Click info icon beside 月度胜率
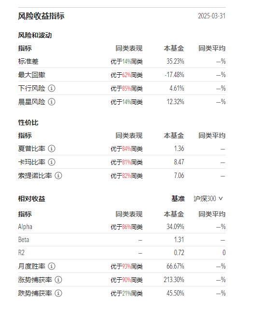The width and height of the screenshot is (261, 311). (52, 266)
